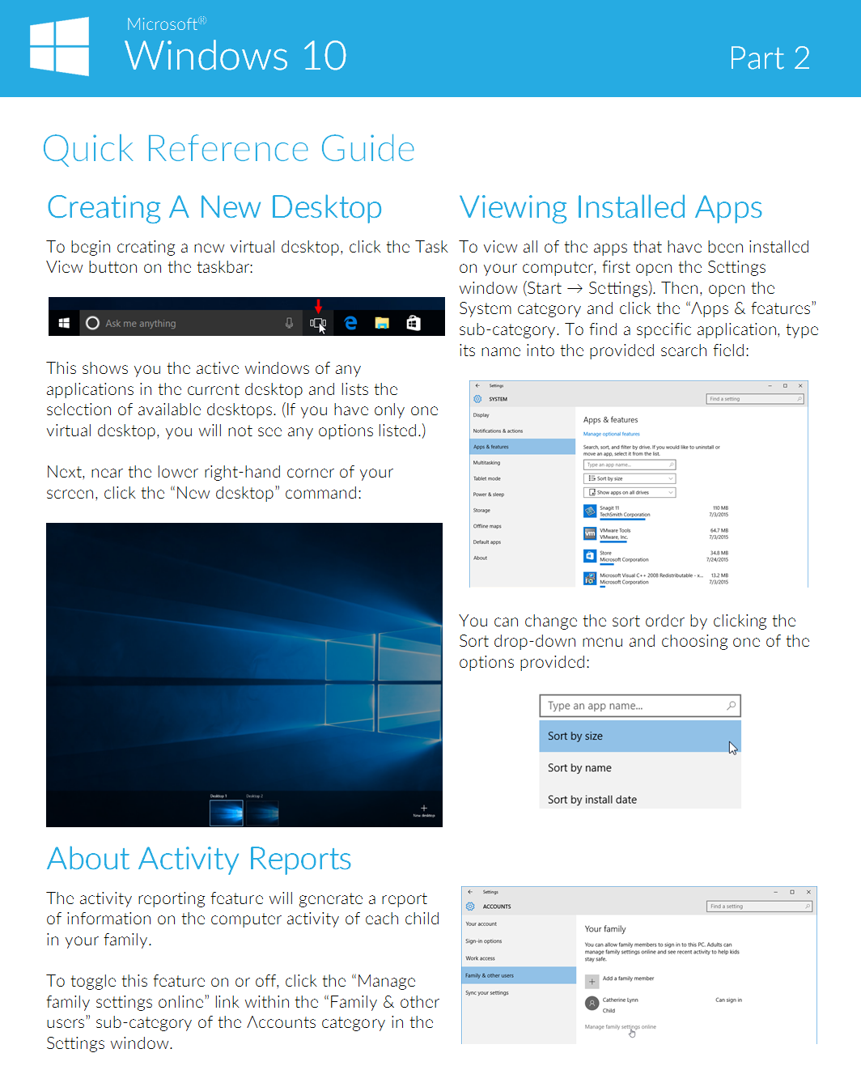The image size is (861, 1070).
Task: Click the back arrow in Settings
Action: pyautogui.click(x=477, y=386)
